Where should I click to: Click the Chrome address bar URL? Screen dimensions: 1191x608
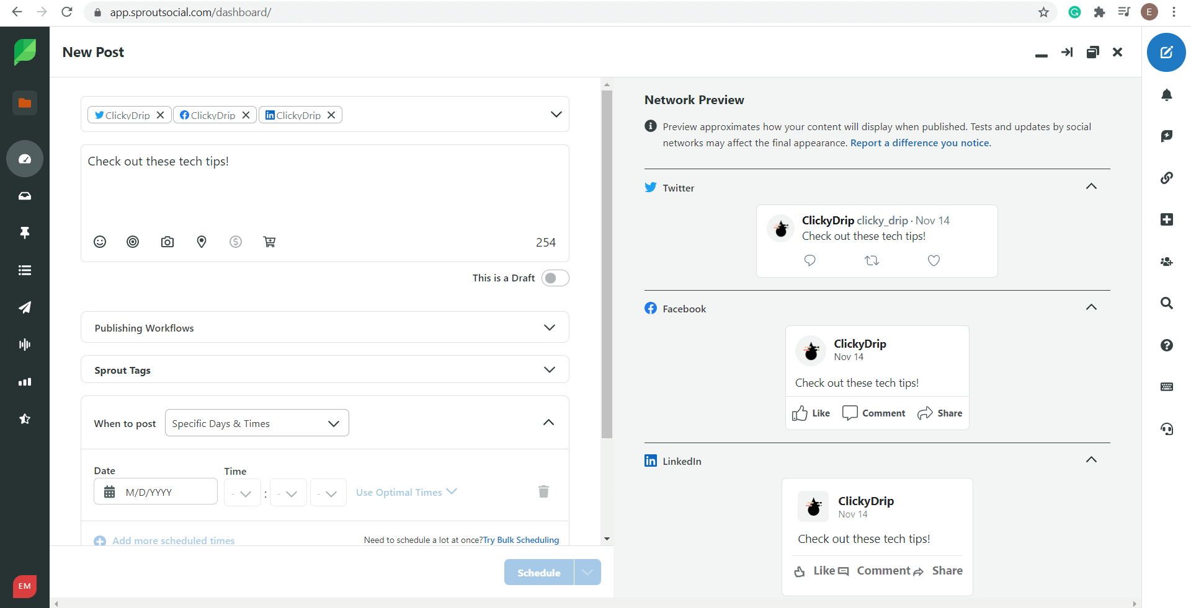click(190, 12)
